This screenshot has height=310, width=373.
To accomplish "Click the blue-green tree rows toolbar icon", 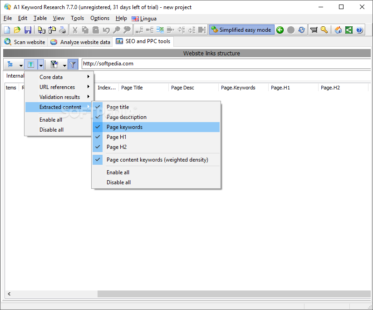I will [160, 30].
